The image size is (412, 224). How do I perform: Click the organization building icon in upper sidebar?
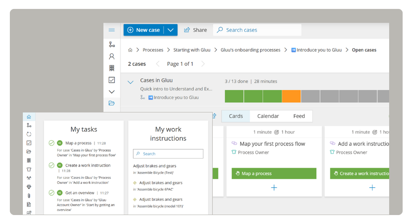tap(112, 68)
